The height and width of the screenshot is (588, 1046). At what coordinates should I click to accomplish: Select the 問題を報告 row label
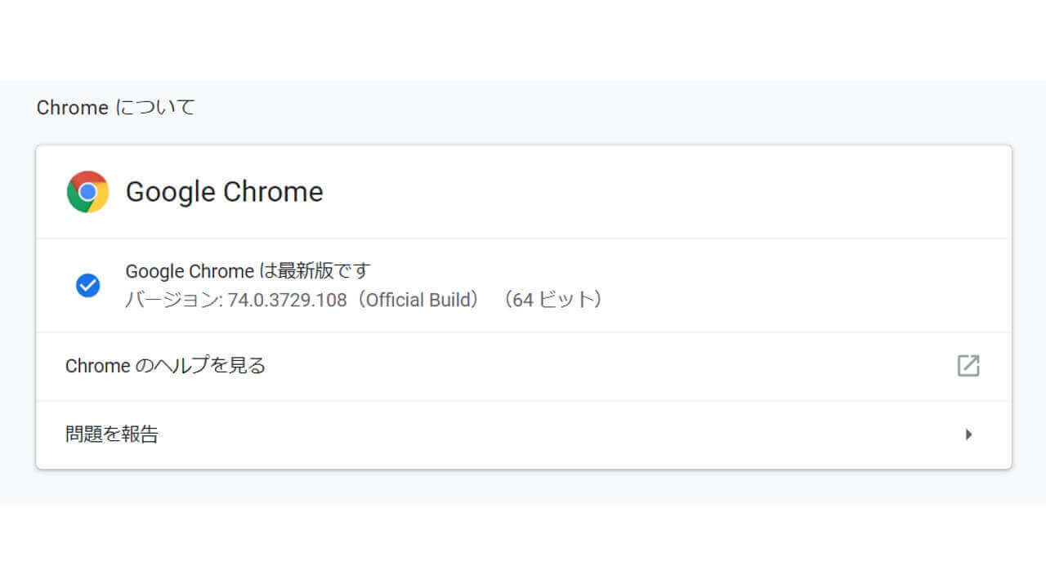[x=112, y=434]
